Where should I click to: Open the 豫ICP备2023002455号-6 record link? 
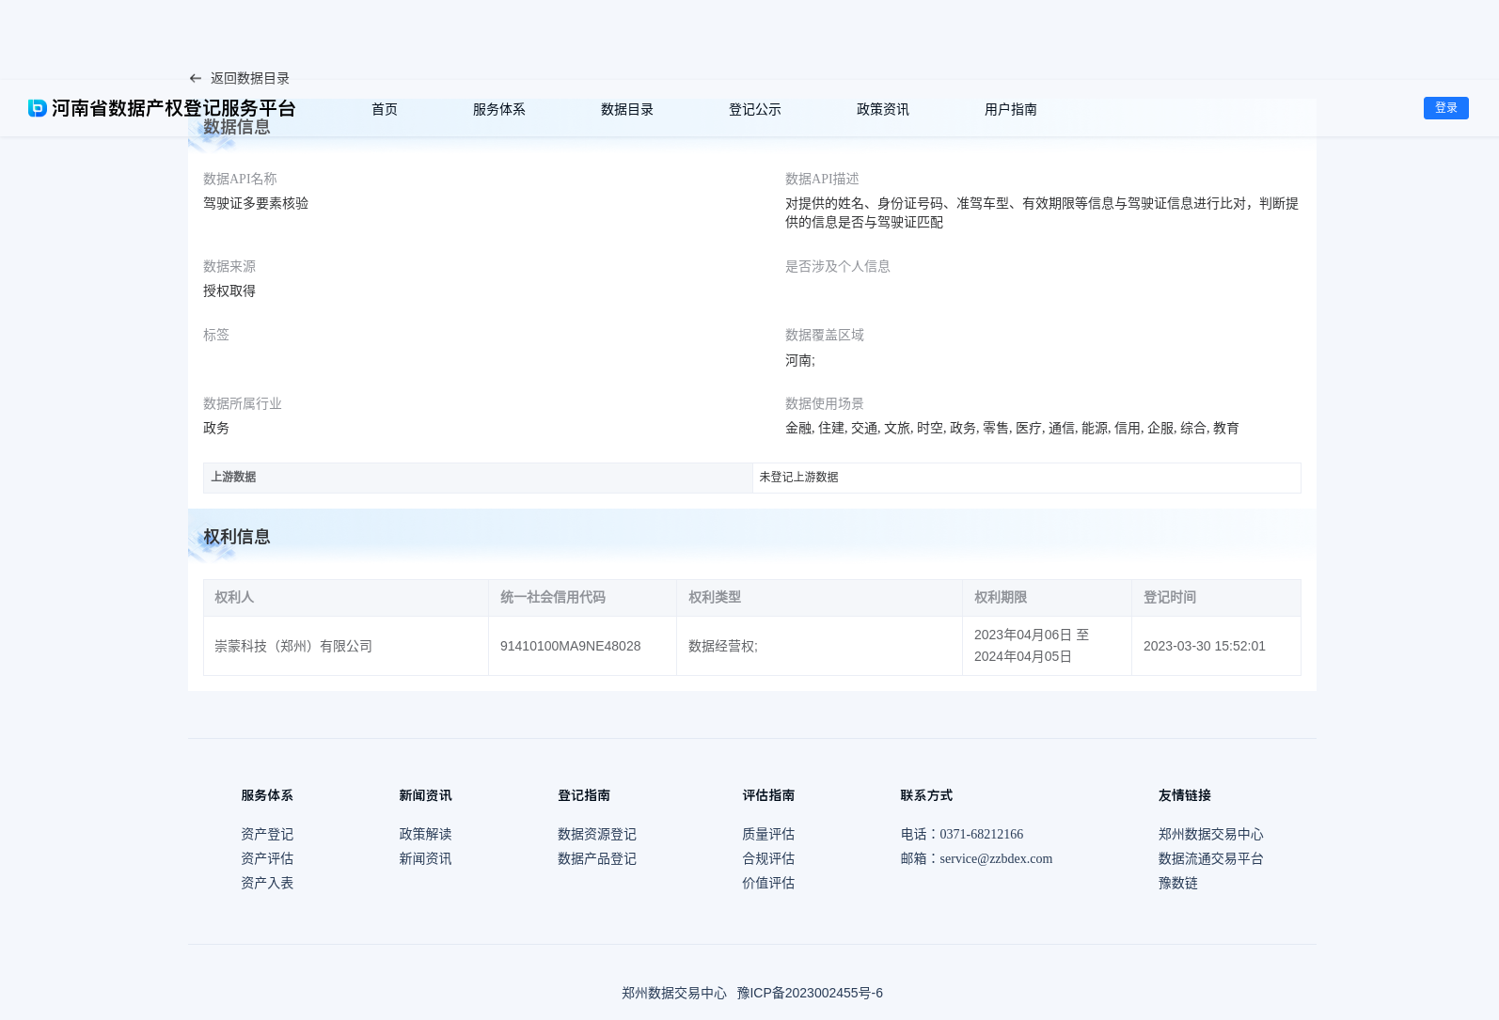(810, 993)
